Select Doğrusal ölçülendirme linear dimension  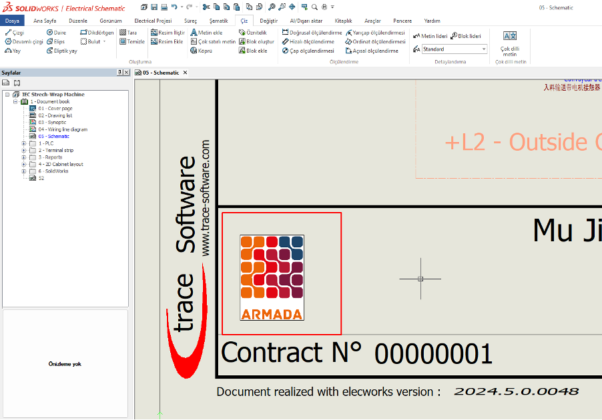312,33
